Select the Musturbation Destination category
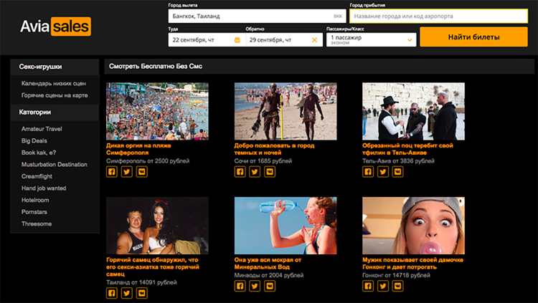The image size is (538, 303). pos(55,165)
